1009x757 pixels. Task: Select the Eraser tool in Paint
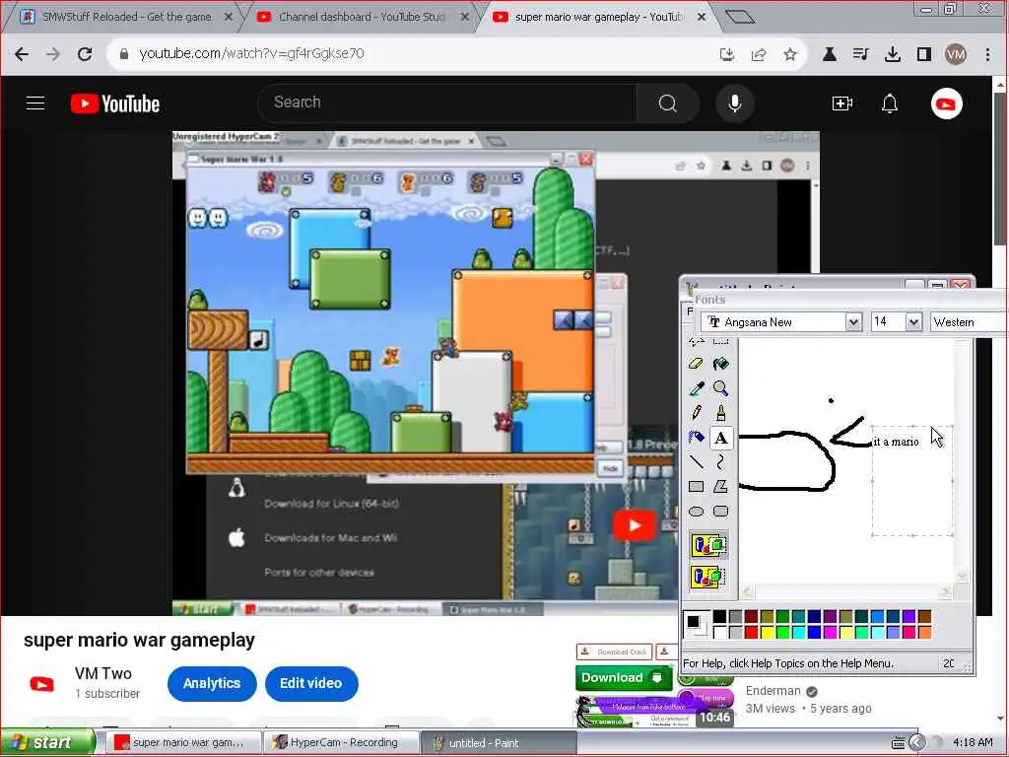click(x=696, y=364)
